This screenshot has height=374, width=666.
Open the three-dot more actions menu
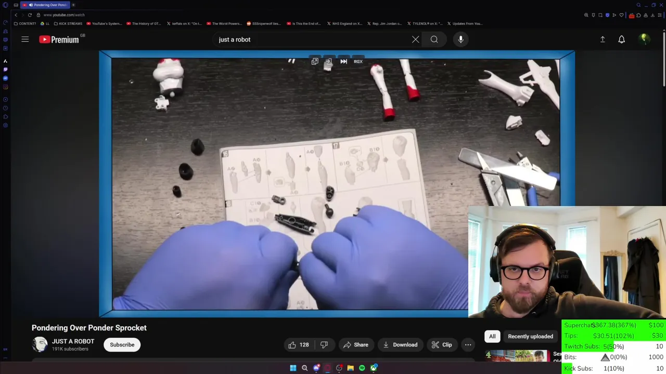pos(468,345)
